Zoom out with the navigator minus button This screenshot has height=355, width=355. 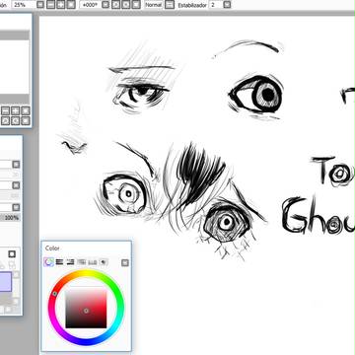tap(5, 110)
